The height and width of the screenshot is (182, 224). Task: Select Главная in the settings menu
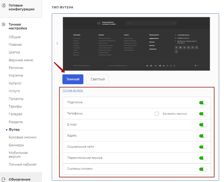coord(15,45)
